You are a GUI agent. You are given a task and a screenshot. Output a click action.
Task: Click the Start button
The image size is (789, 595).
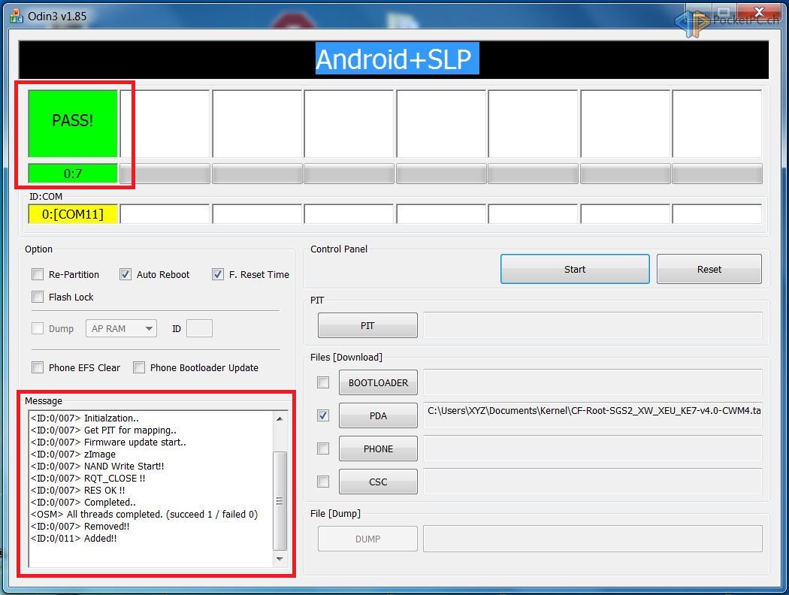pos(575,269)
